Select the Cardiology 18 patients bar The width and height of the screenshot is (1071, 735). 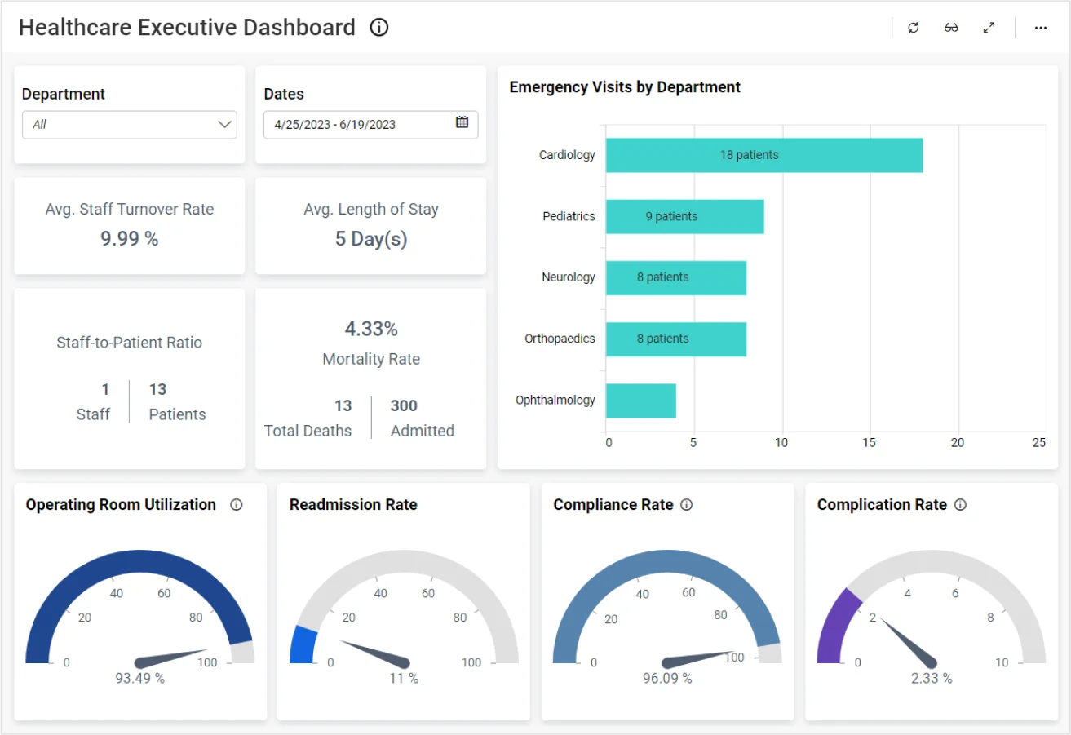pos(763,155)
